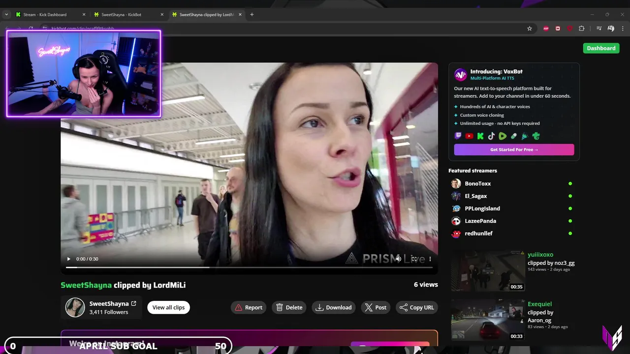This screenshot has width=630, height=354.
Task: Click the redhunllef avatar icon
Action: click(x=456, y=233)
